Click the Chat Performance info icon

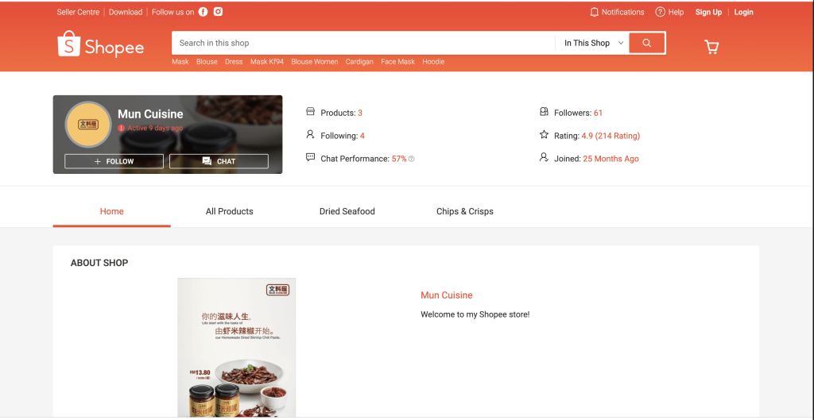412,159
